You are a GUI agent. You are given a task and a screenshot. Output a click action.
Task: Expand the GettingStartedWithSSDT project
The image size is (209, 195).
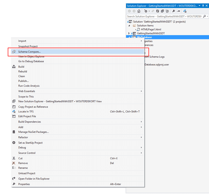pyautogui.click(x=129, y=33)
